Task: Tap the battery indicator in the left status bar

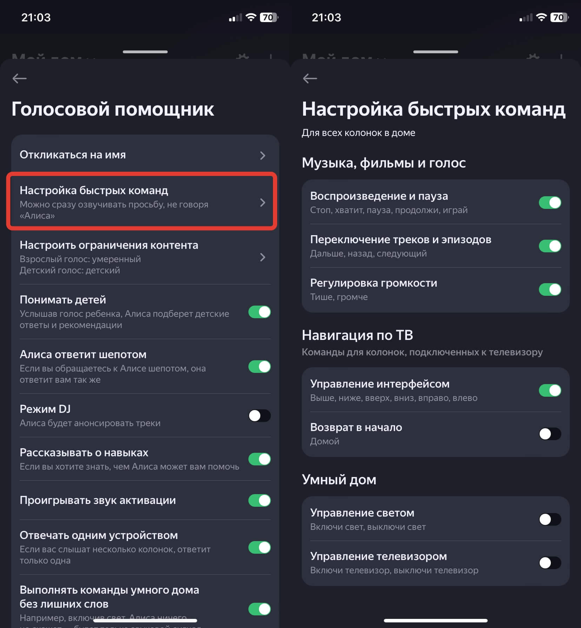Action: (269, 17)
